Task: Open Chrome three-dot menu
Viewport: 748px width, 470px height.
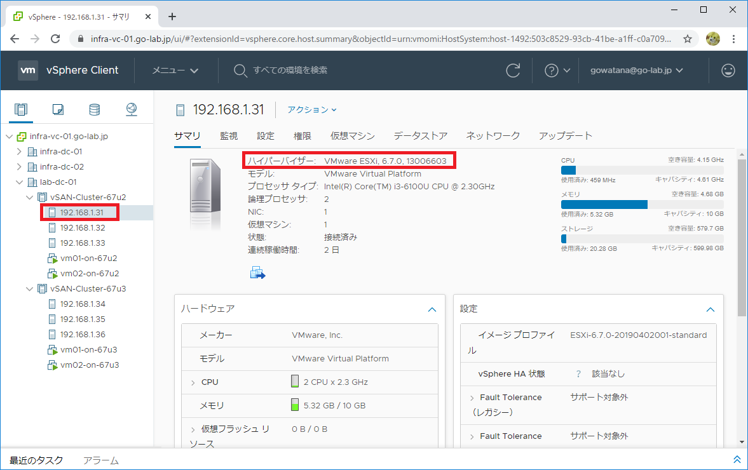Action: point(733,39)
